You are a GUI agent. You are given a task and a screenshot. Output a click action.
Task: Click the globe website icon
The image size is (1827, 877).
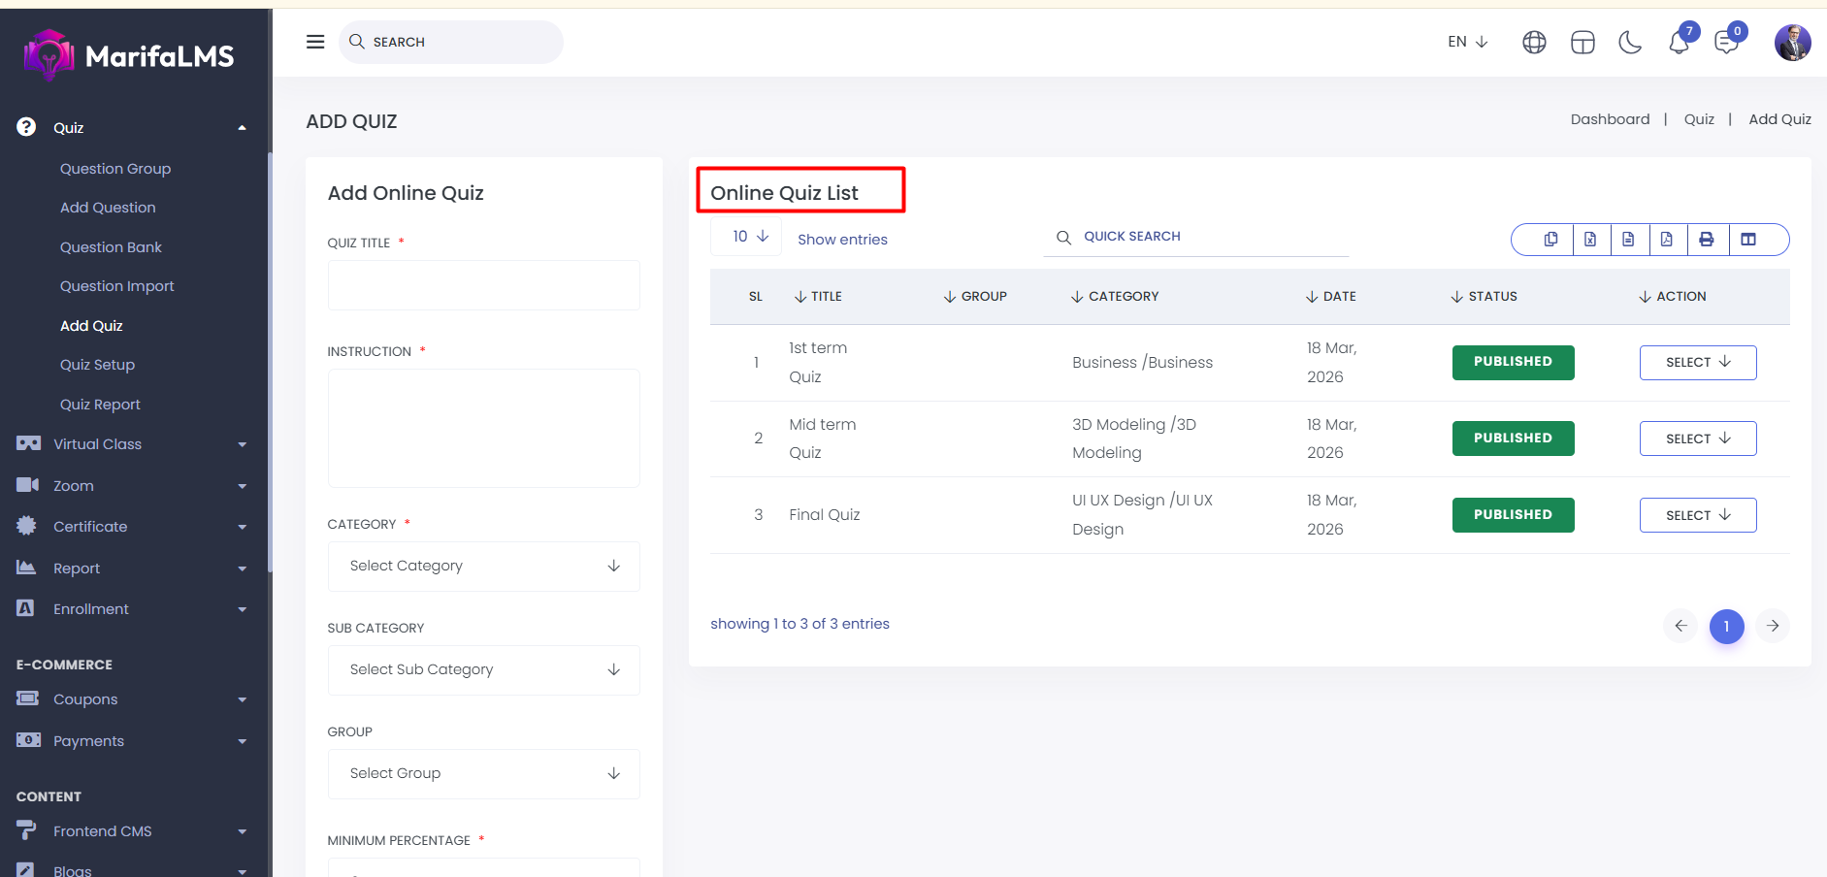point(1534,43)
